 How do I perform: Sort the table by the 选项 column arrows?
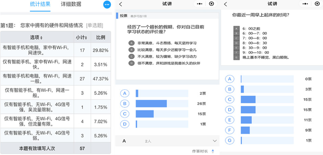click(x=41, y=37)
